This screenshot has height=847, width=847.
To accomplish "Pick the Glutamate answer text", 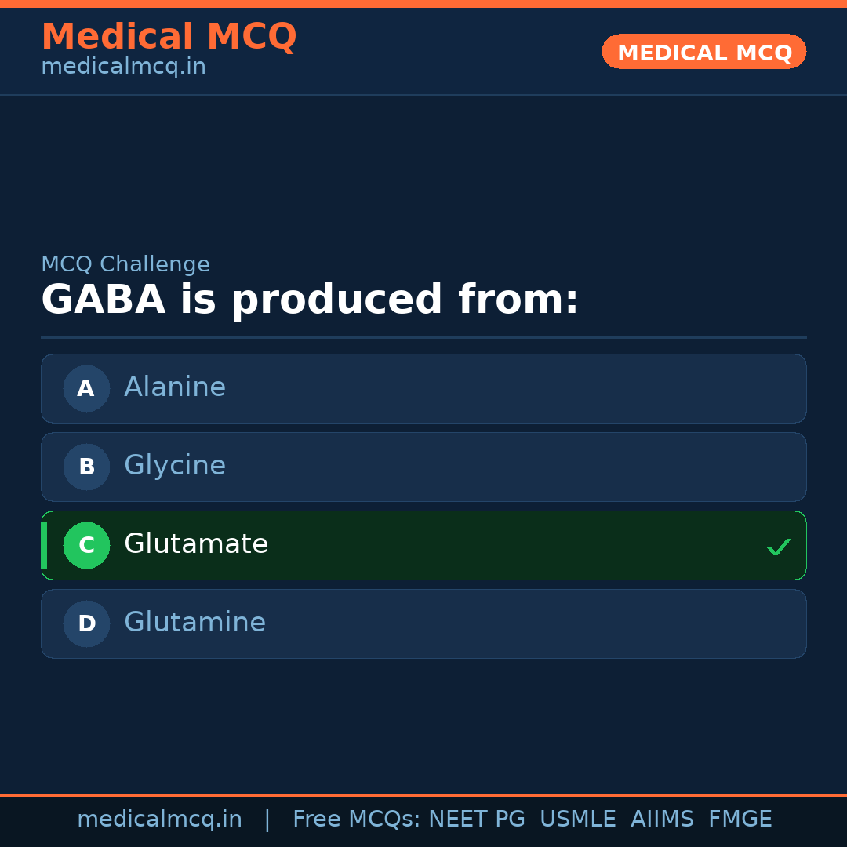I will click(196, 544).
